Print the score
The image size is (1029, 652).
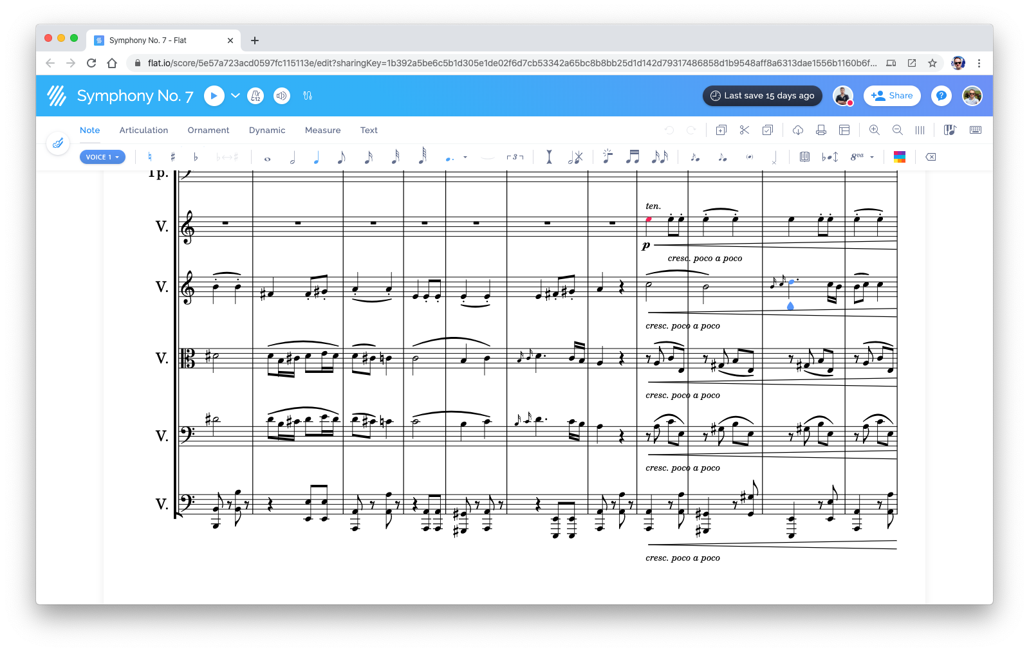821,130
